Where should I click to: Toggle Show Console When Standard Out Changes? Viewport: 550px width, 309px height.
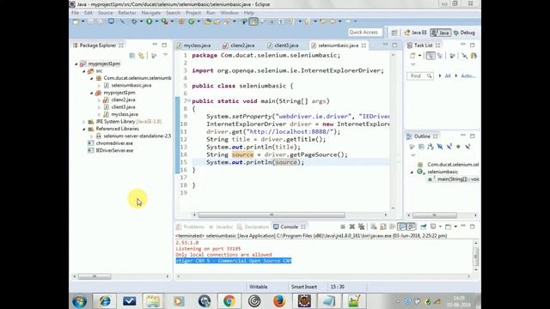tap(401, 227)
